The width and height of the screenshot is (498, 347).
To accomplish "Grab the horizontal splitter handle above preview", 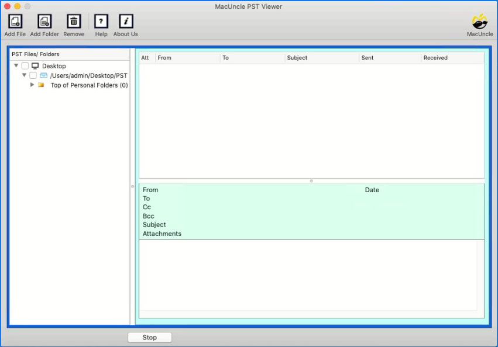I will pyautogui.click(x=311, y=181).
